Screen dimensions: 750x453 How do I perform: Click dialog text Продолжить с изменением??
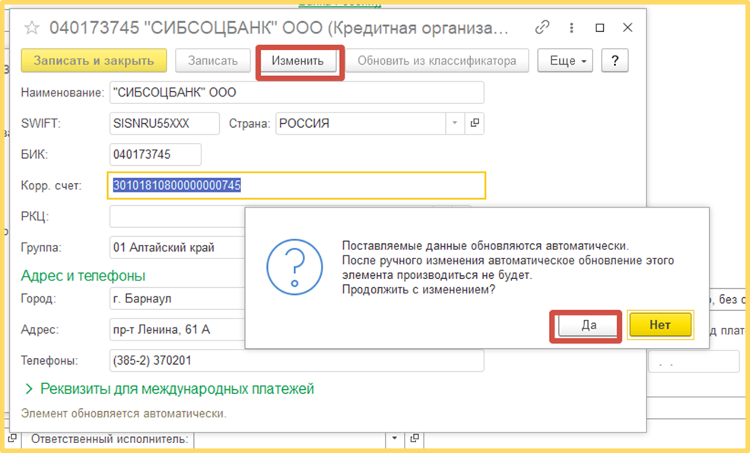click(418, 290)
